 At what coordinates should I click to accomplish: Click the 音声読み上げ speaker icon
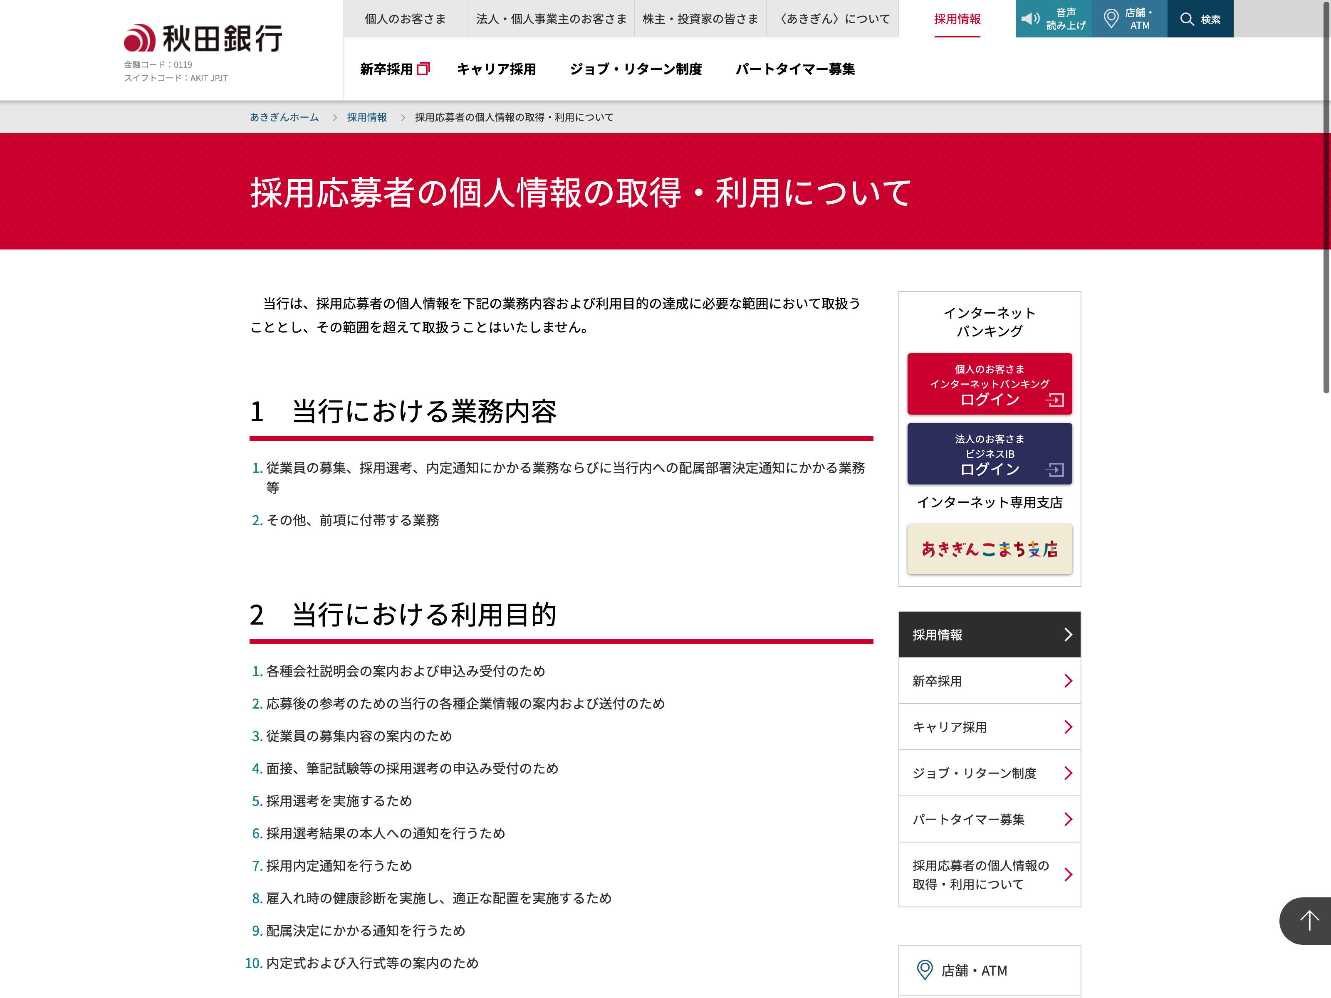click(x=1031, y=19)
